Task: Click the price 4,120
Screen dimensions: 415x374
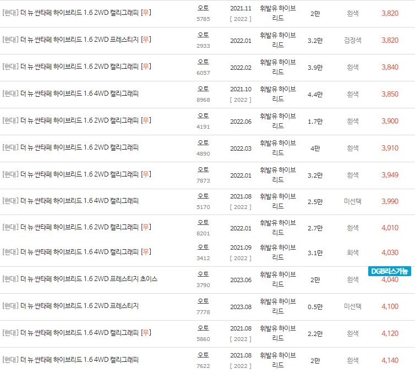Action: tap(390, 333)
